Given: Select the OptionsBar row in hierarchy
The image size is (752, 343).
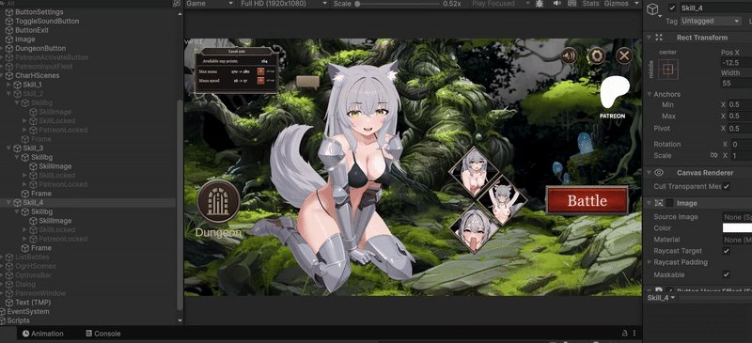Looking at the screenshot, I should (x=87, y=275).
